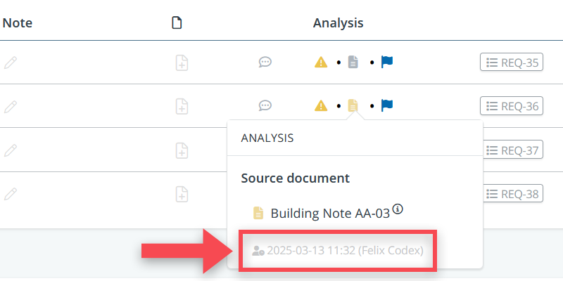This screenshot has height=281, width=563.
Task: Click the warning triangle in REQ-35 row
Action: (x=321, y=63)
